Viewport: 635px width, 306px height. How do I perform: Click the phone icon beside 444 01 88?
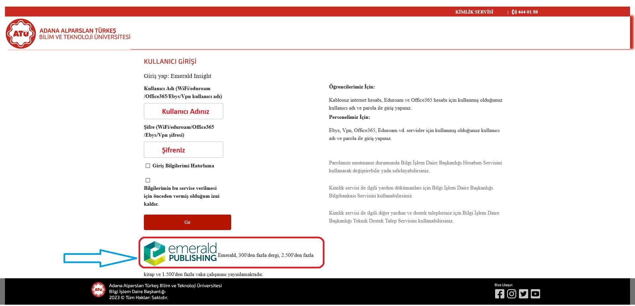[x=514, y=12]
